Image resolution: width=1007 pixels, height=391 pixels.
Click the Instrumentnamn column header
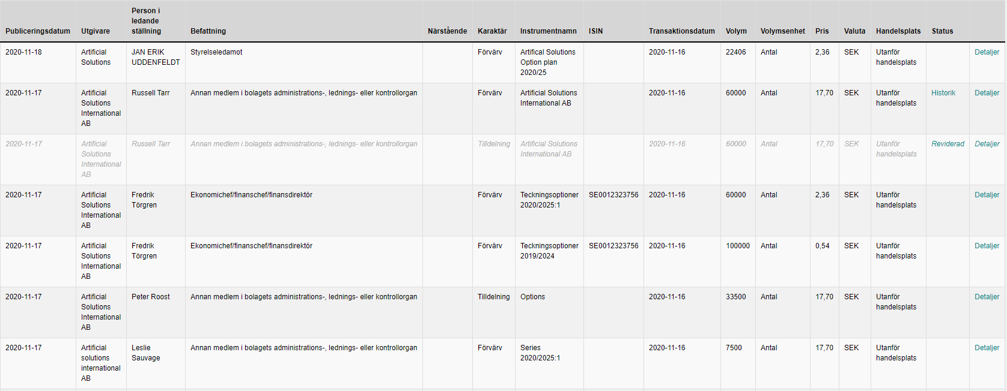pyautogui.click(x=548, y=31)
